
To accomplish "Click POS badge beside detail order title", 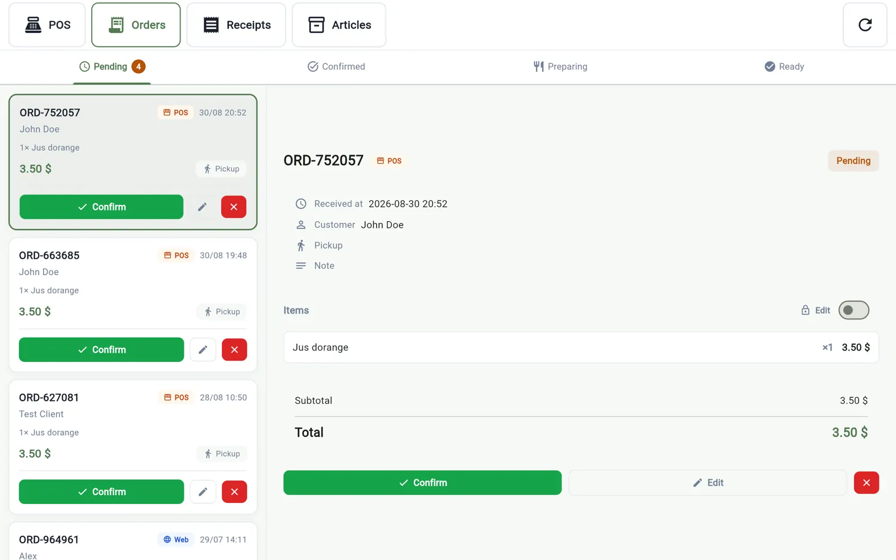I will 389,161.
